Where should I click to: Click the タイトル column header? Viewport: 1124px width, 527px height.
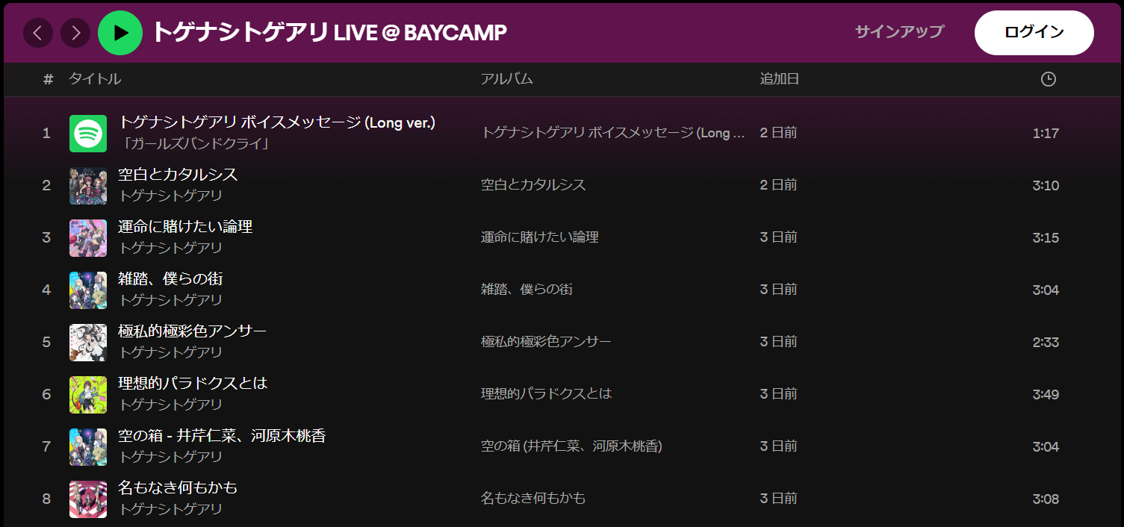pos(95,79)
